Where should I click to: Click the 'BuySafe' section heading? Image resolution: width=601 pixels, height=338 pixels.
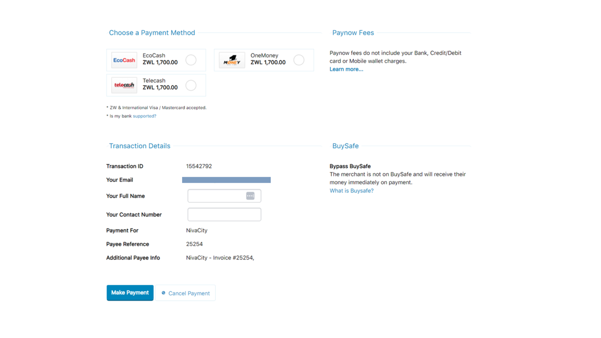[x=345, y=146]
